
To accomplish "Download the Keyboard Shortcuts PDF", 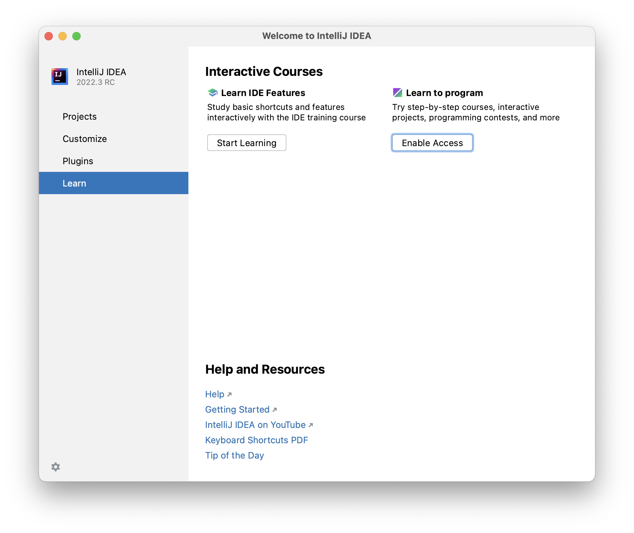I will 257,440.
